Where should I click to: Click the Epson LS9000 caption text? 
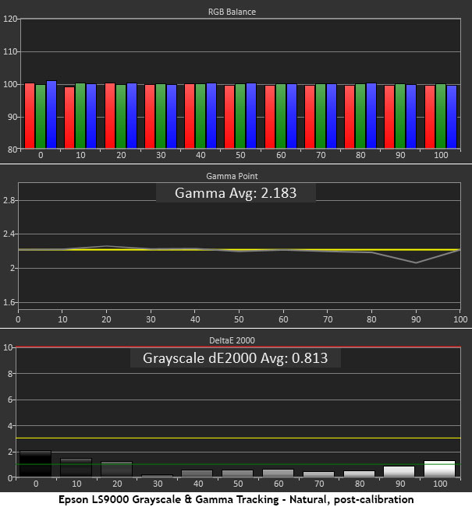[x=236, y=498]
